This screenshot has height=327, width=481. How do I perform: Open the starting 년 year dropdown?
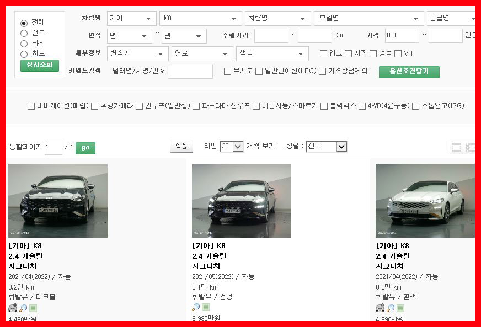tap(130, 36)
